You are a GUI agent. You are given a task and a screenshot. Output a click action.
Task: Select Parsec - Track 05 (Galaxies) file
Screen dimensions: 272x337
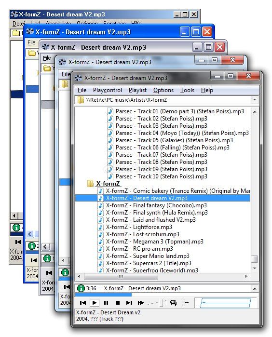[x=174, y=140]
